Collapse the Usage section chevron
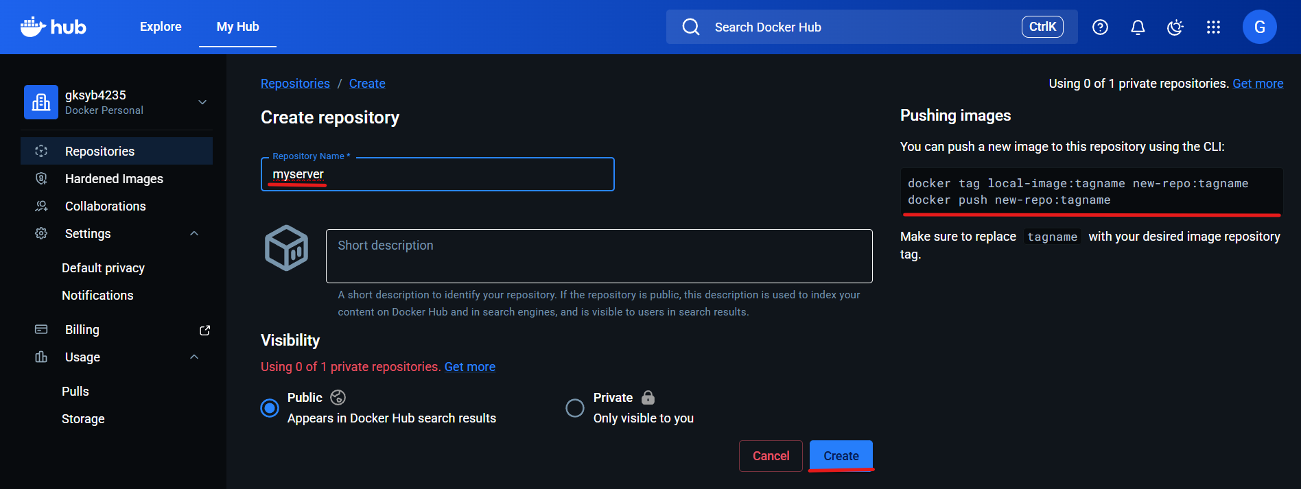 coord(194,357)
